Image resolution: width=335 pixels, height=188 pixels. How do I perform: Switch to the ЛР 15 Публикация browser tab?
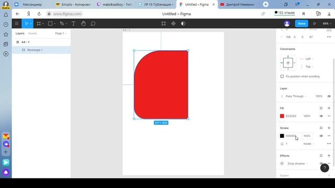click(x=156, y=4)
